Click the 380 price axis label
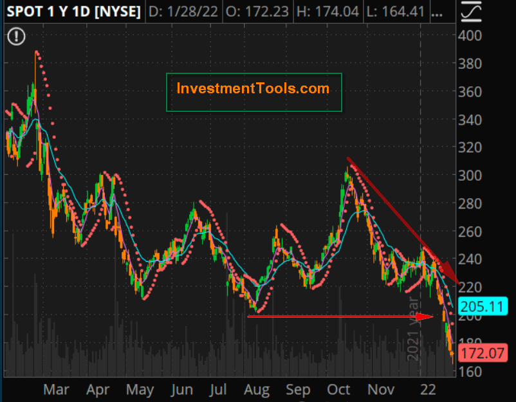The width and height of the screenshot is (516, 402). 470,64
